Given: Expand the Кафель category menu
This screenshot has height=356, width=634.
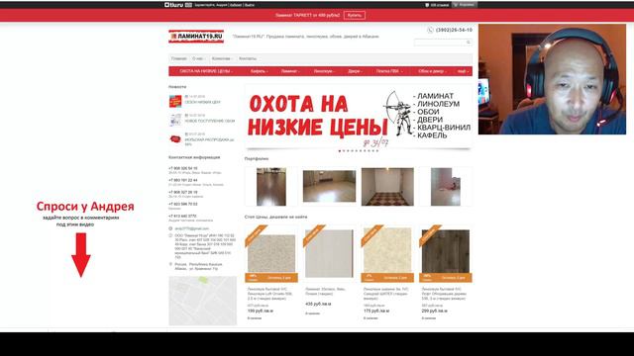Looking at the screenshot, I should (x=259, y=71).
